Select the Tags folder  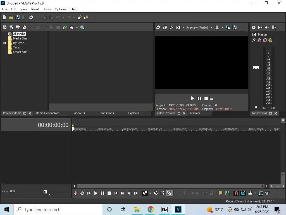pyautogui.click(x=16, y=47)
